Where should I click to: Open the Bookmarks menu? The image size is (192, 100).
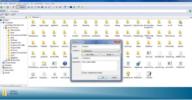pos(39,4)
